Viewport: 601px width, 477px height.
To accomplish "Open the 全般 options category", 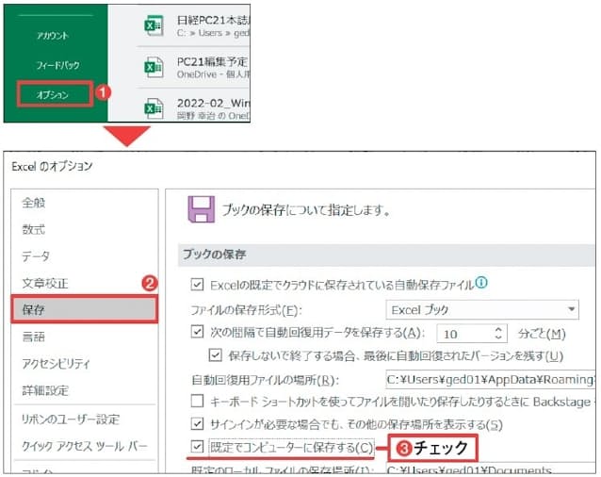I will point(34,203).
